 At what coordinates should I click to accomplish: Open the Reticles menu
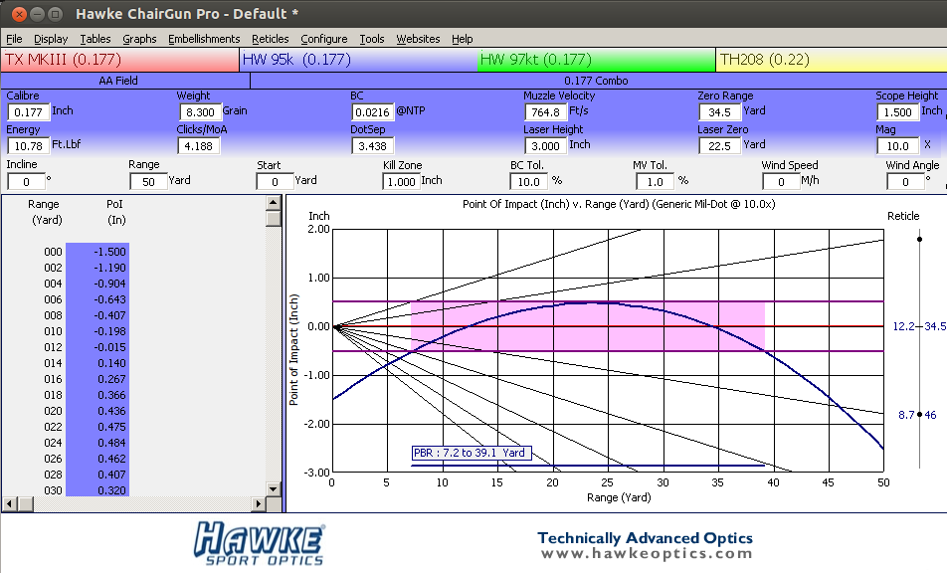click(270, 39)
